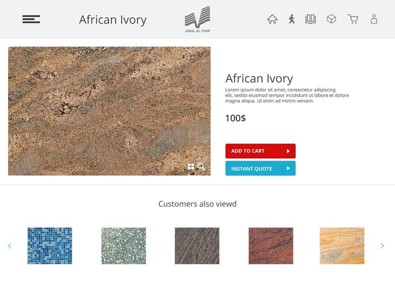Click the Lorem ipsum product description
This screenshot has height=296, width=395.
[287, 95]
